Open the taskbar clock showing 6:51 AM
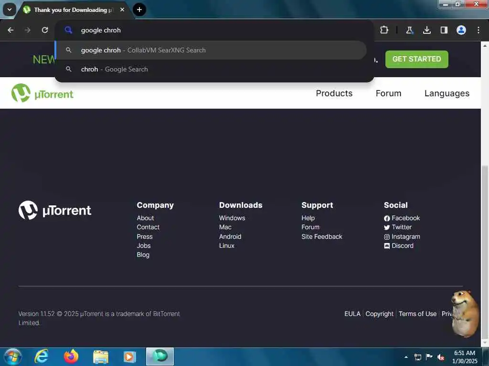489x366 pixels. coord(465,357)
